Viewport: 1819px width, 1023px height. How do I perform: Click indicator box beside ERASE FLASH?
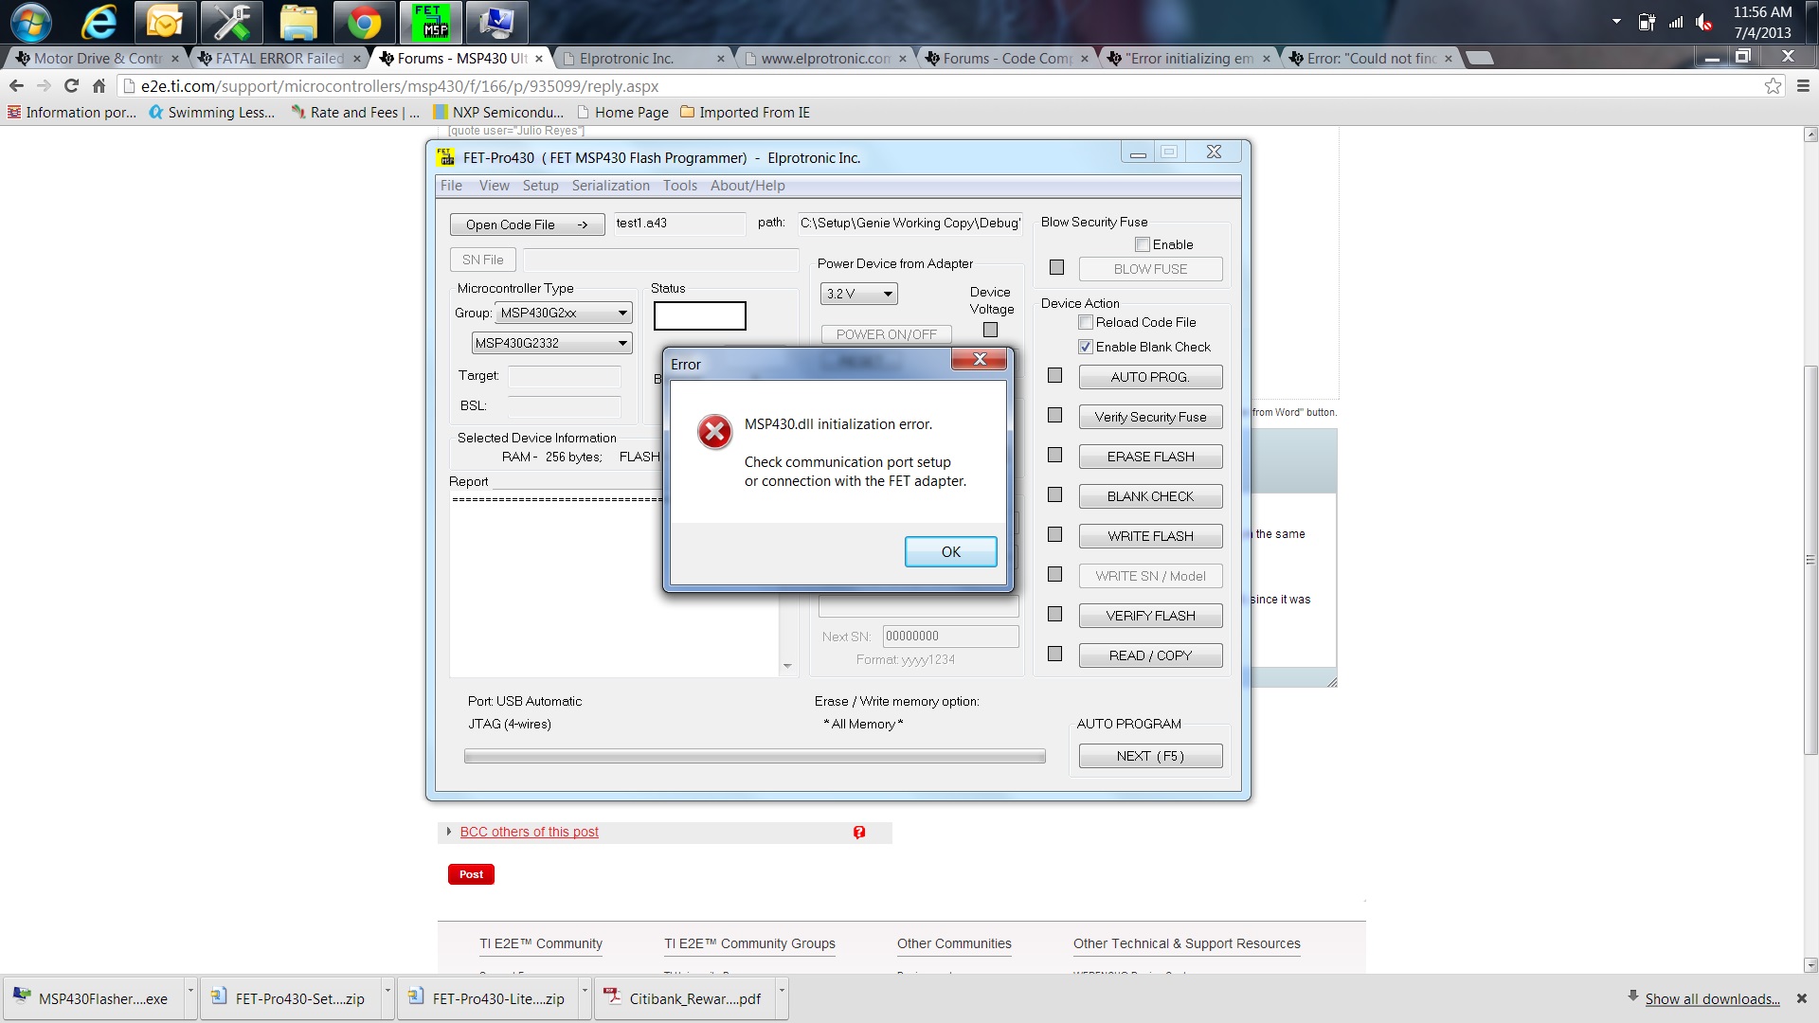click(1054, 456)
